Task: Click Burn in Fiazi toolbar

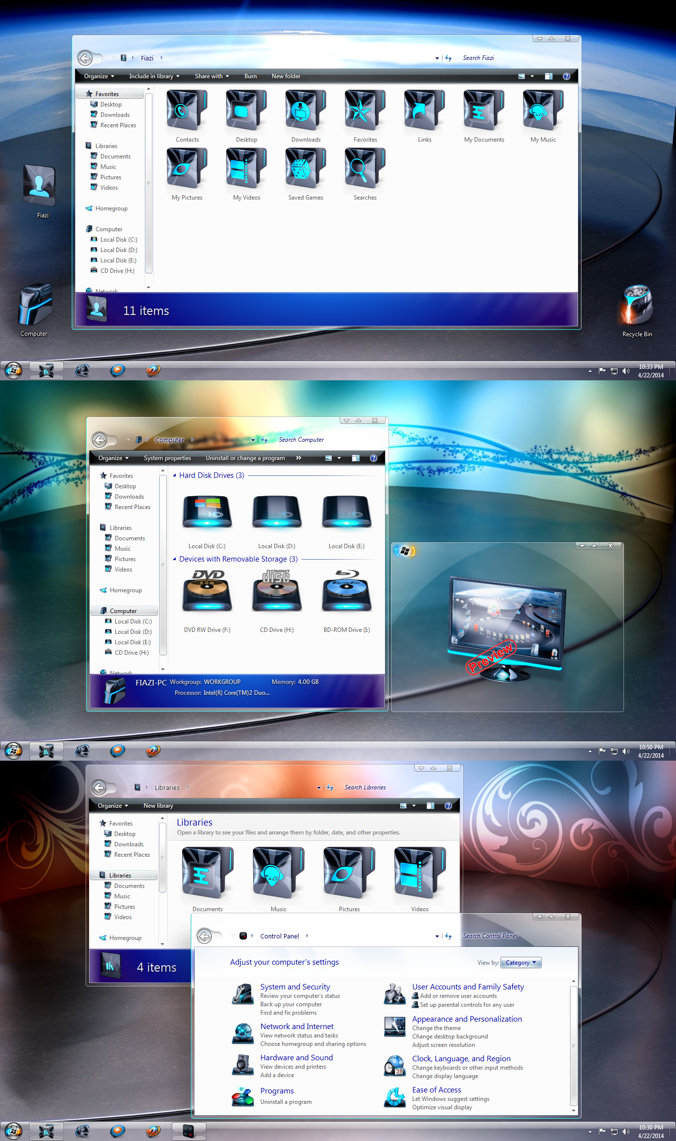Action: tap(250, 76)
